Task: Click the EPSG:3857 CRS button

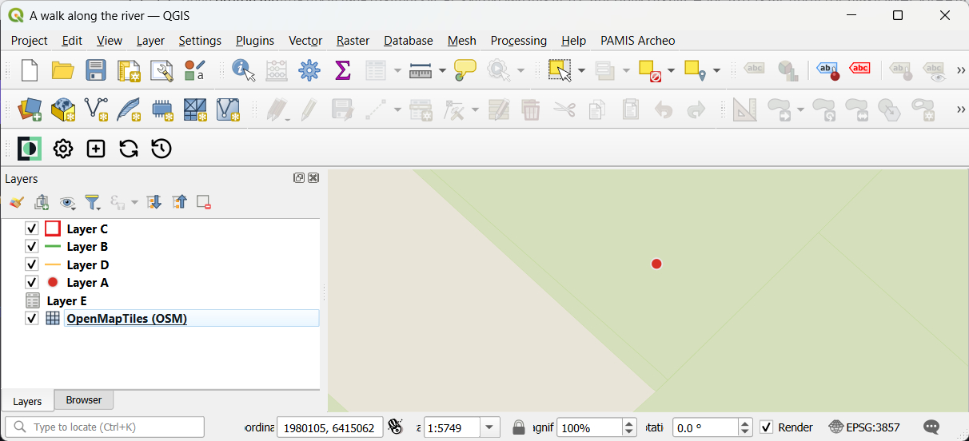Action: coord(864,427)
